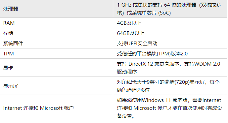Select the 支持UEFI安全启动 text

click(x=137, y=43)
